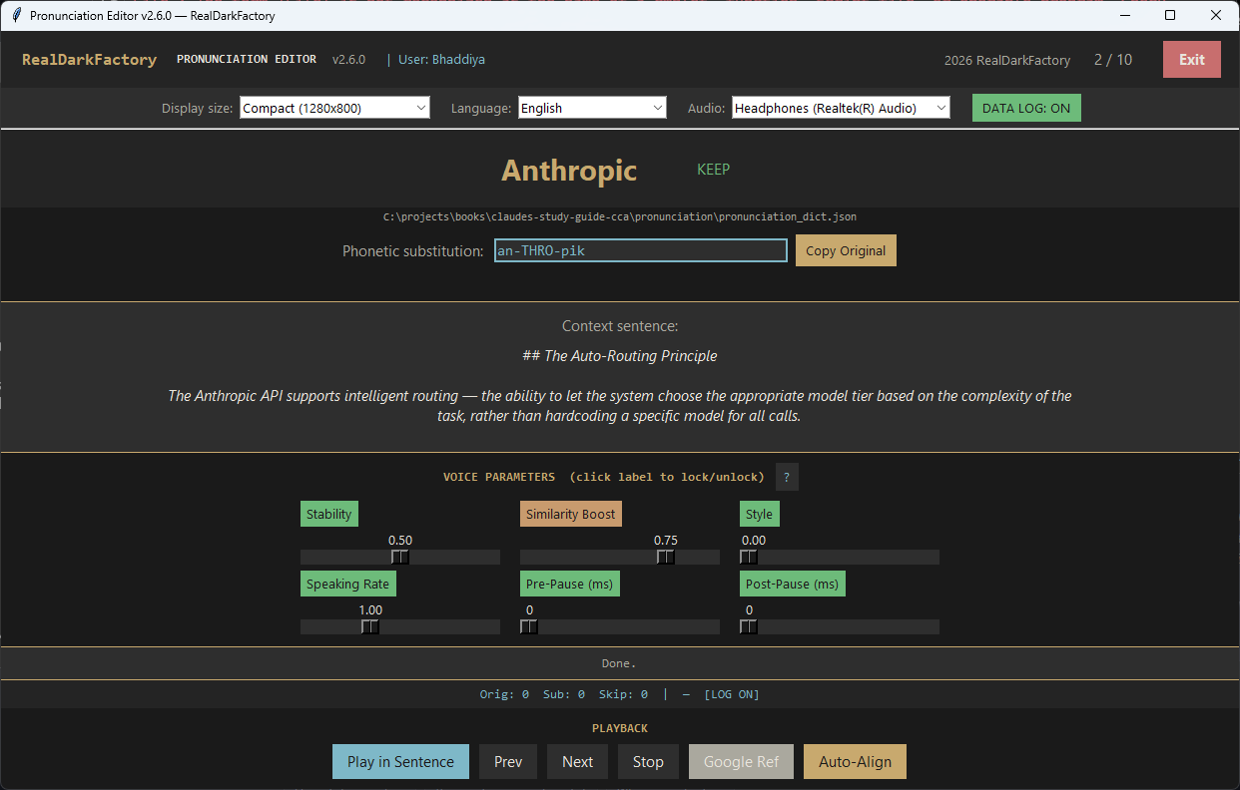Click the Sub: 0 counter
Viewport: 1240px width, 790px height.
[x=564, y=694]
